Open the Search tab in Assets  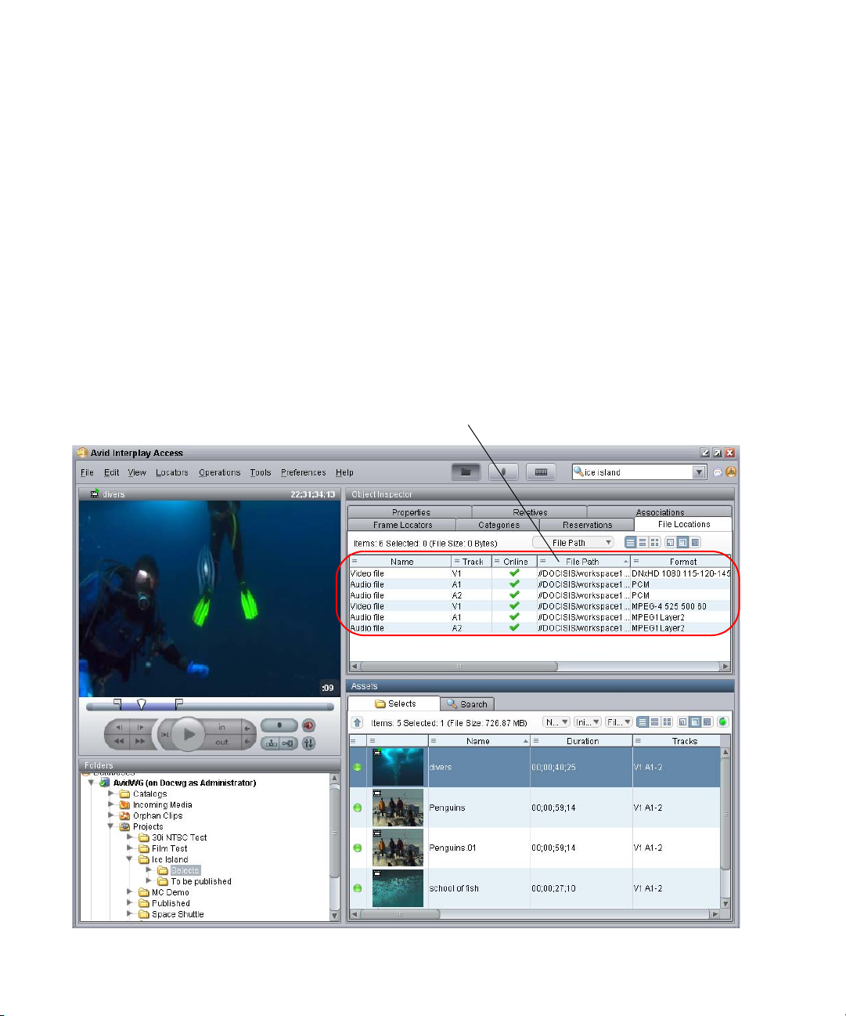point(467,704)
